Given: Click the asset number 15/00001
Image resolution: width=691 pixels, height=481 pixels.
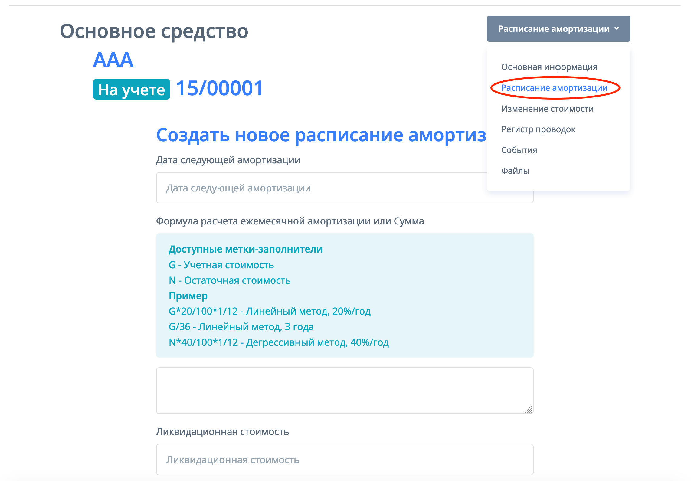Looking at the screenshot, I should 219,89.
